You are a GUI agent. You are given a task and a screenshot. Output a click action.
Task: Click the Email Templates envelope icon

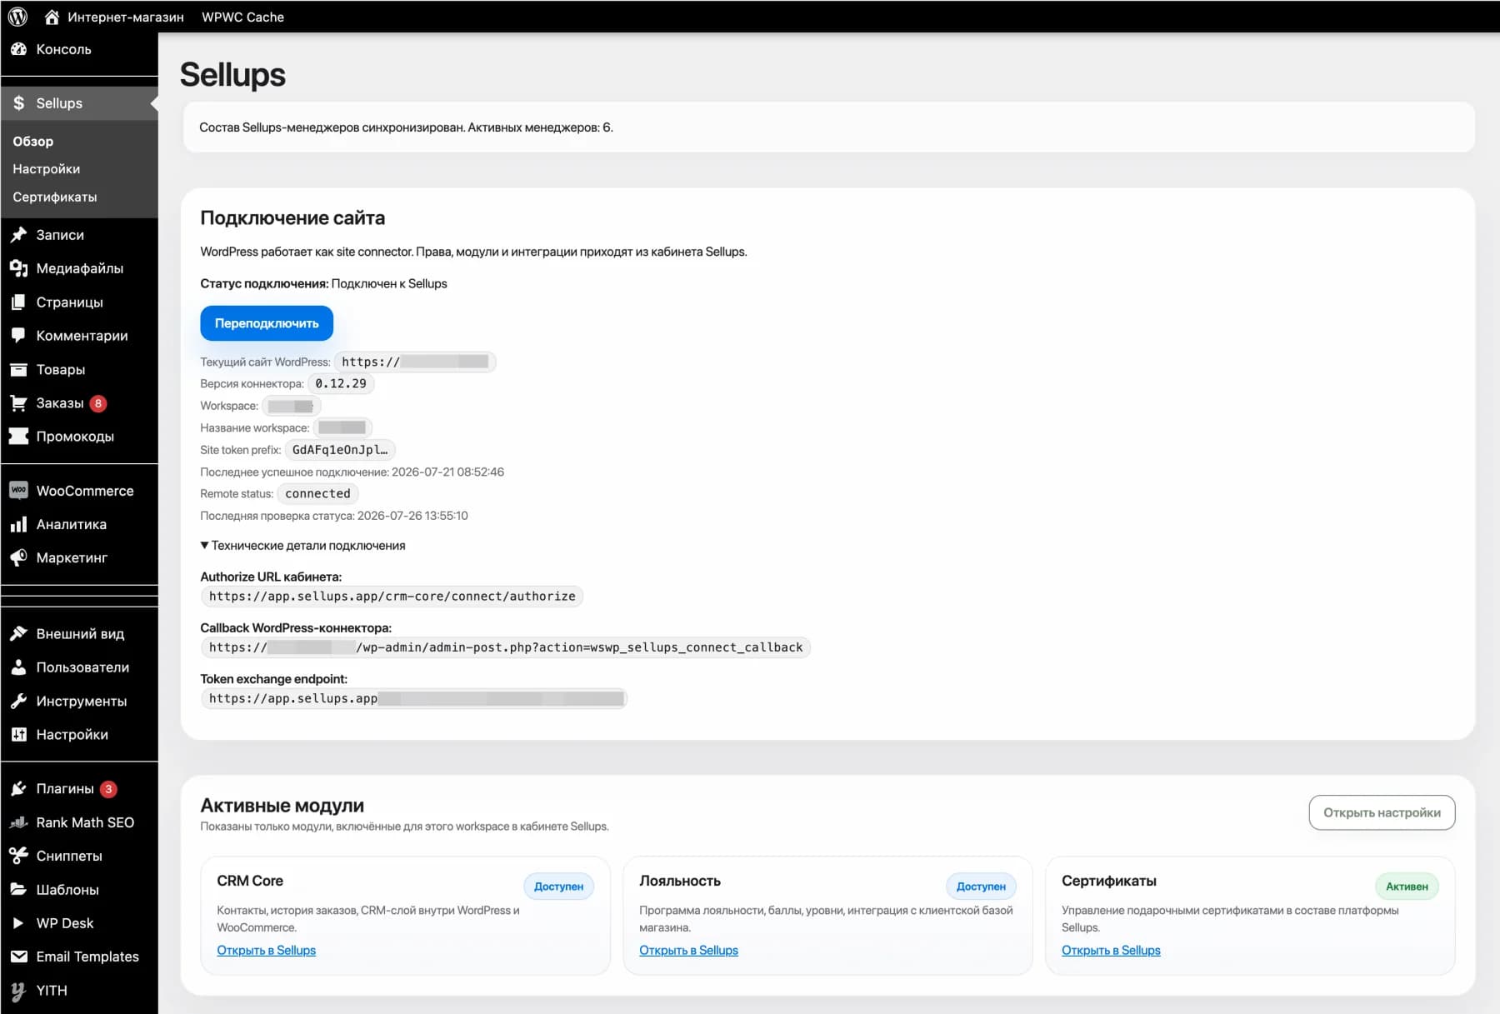click(x=18, y=957)
